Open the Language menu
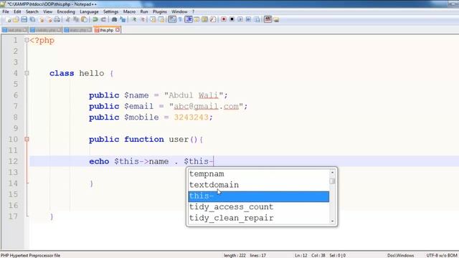Screen dimensions: 459x258 click(x=89, y=11)
